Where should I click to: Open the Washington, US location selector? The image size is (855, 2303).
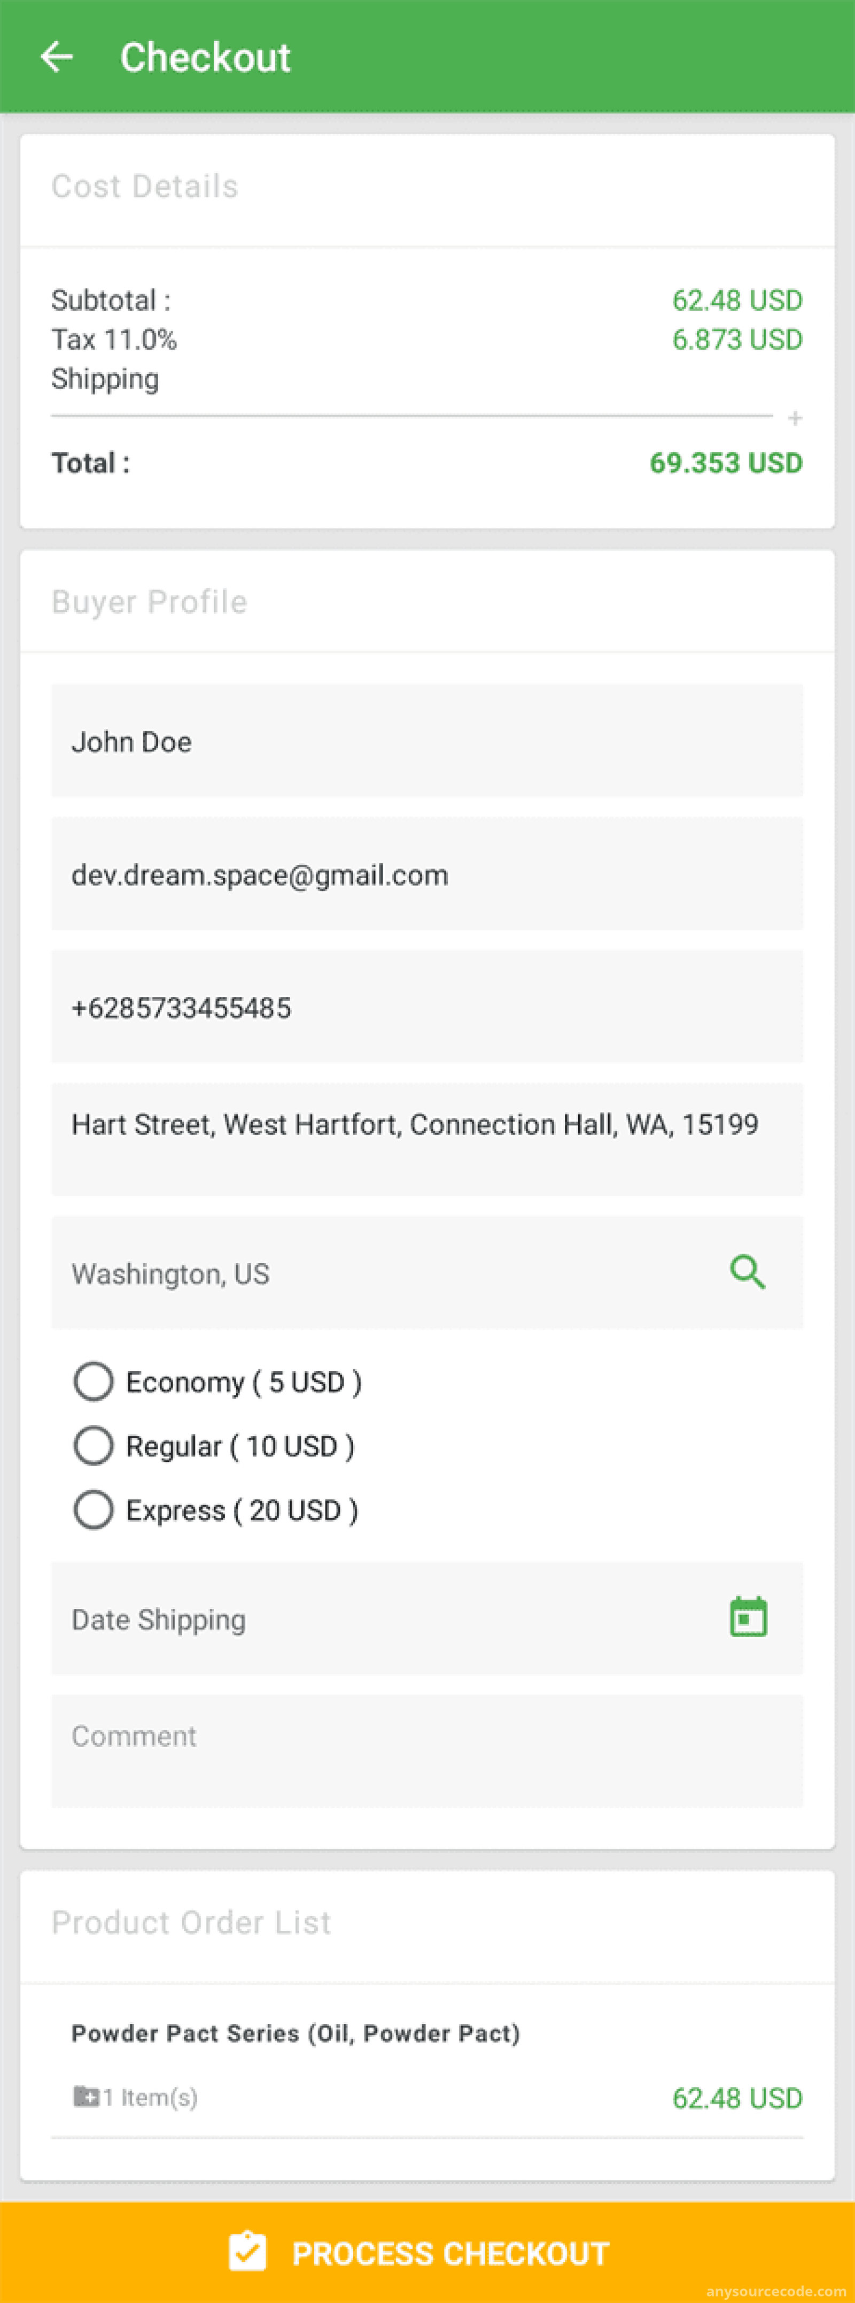(427, 1273)
